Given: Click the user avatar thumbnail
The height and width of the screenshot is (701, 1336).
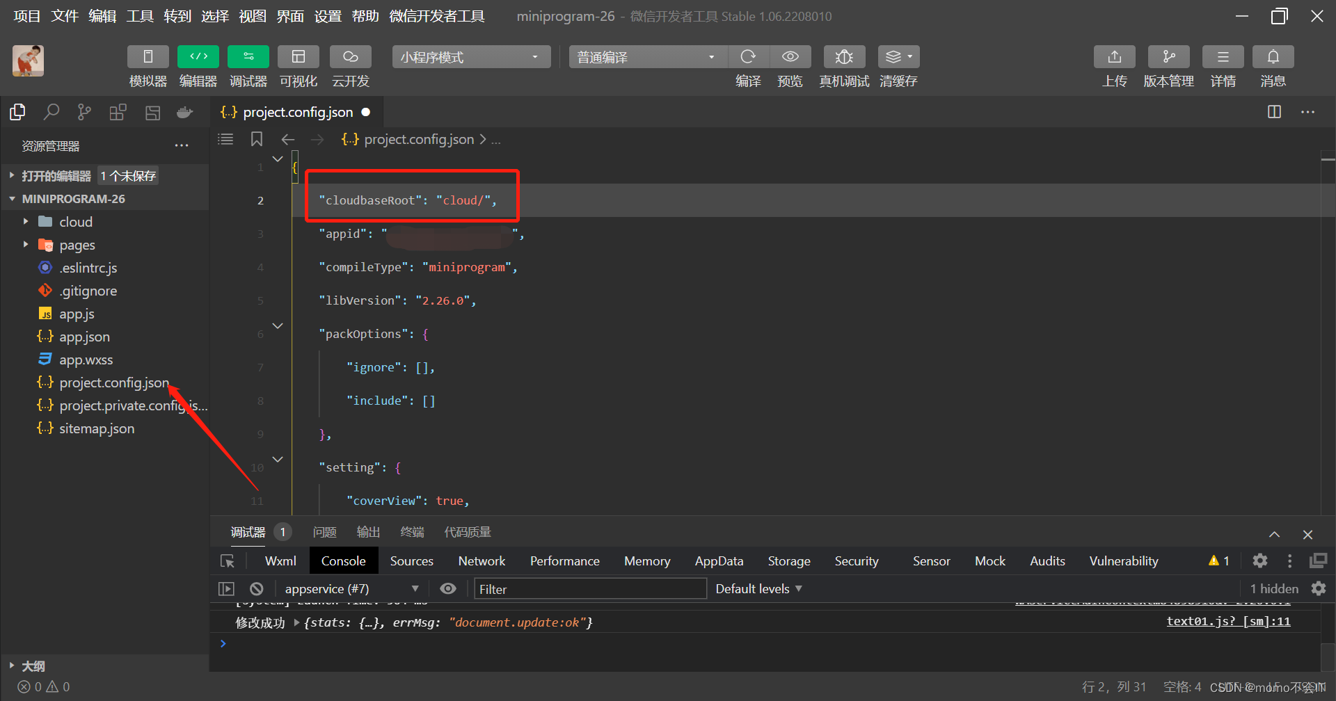Looking at the screenshot, I should coord(28,61).
